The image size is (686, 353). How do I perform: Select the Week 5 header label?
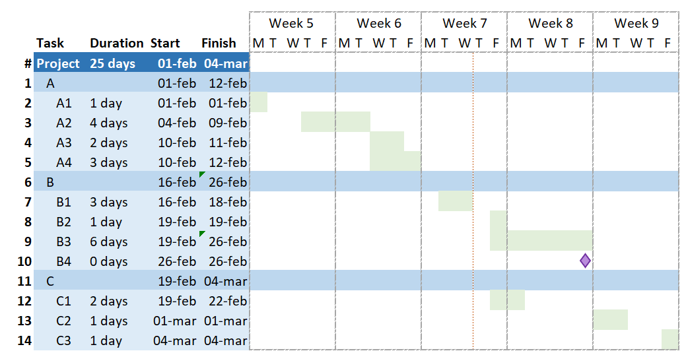292,23
